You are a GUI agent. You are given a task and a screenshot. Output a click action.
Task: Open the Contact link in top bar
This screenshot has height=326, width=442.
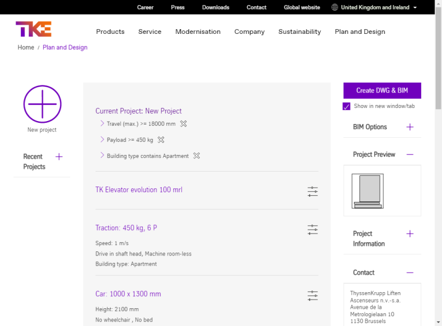[x=256, y=7]
